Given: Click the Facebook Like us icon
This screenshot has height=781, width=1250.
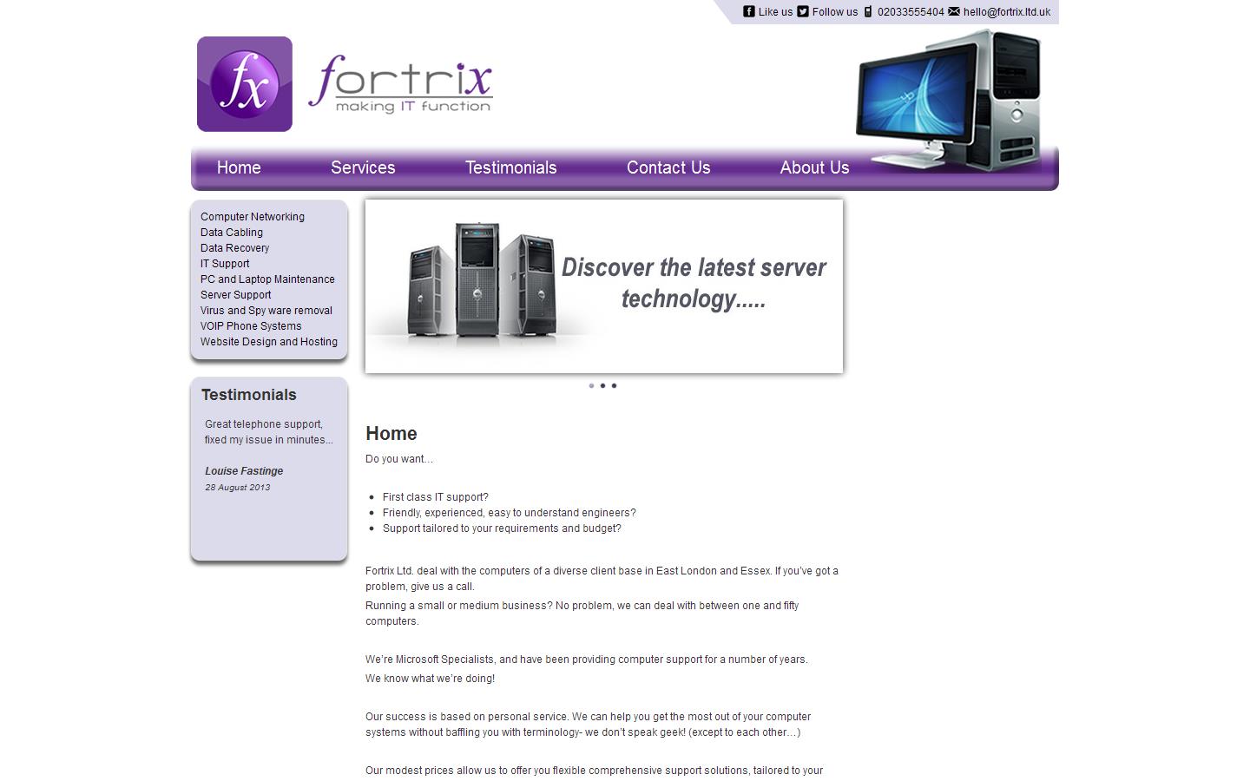Looking at the screenshot, I should tap(747, 11).
